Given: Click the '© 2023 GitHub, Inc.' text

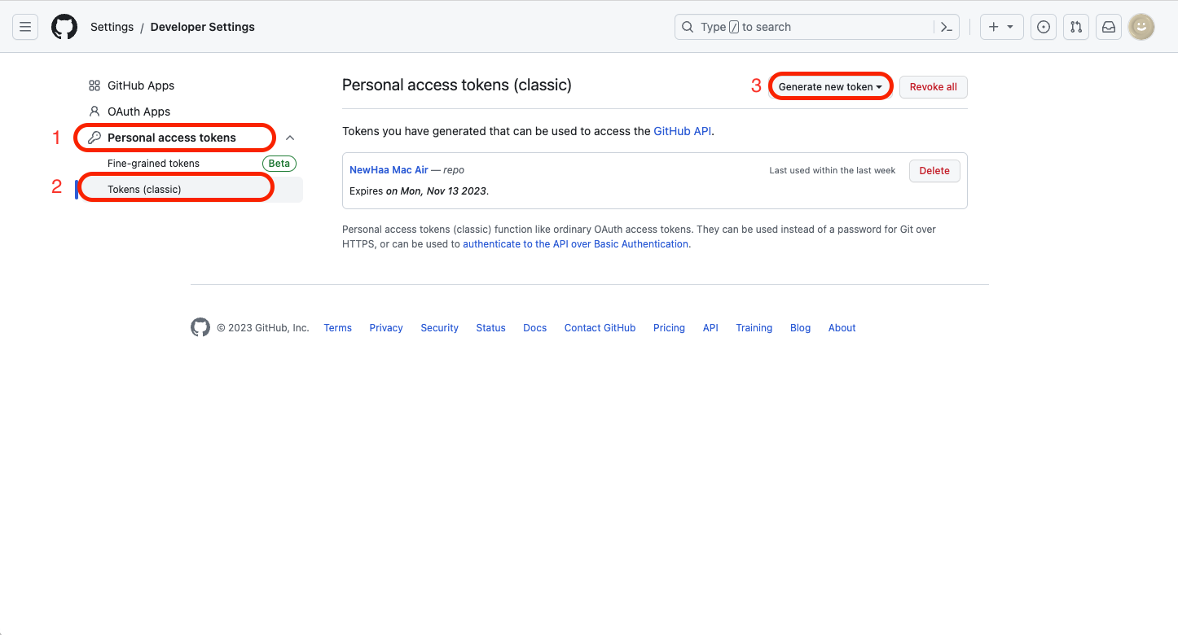Looking at the screenshot, I should [x=263, y=328].
